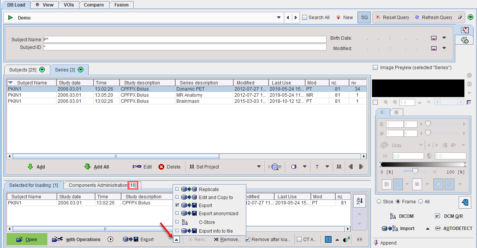Click the Append pin icon
Image resolution: width=477 pixels, height=248 pixels.
pyautogui.click(x=376, y=243)
